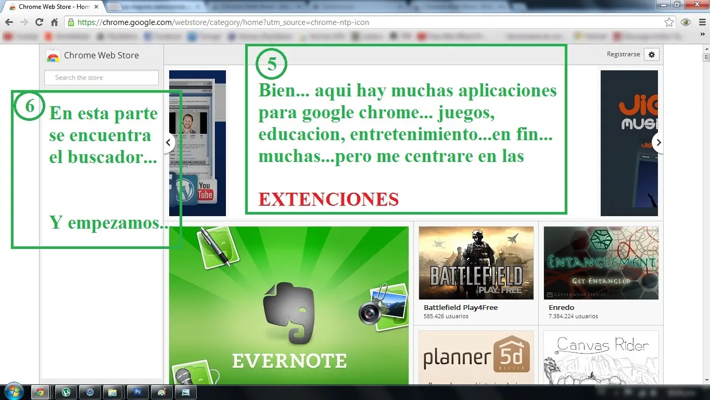Open the Canvas Rider app tile
This screenshot has width=710, height=400.
pyautogui.click(x=601, y=357)
